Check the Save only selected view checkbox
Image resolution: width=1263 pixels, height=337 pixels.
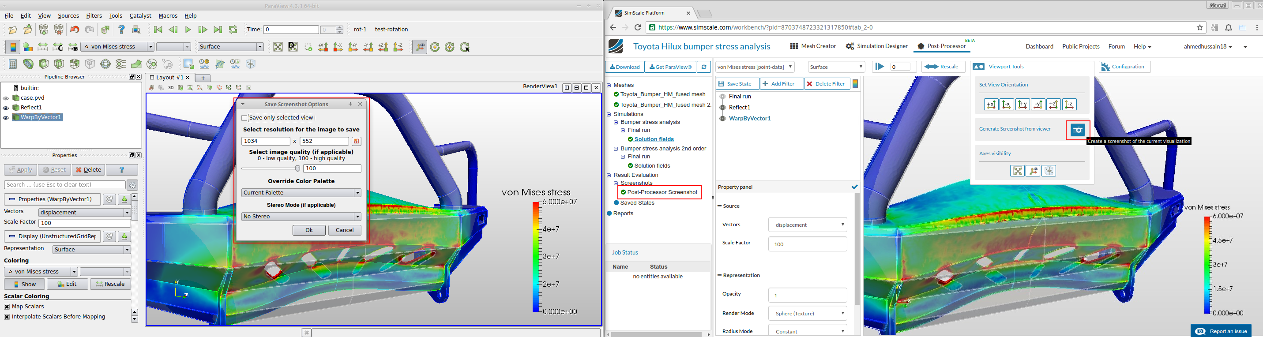click(244, 118)
